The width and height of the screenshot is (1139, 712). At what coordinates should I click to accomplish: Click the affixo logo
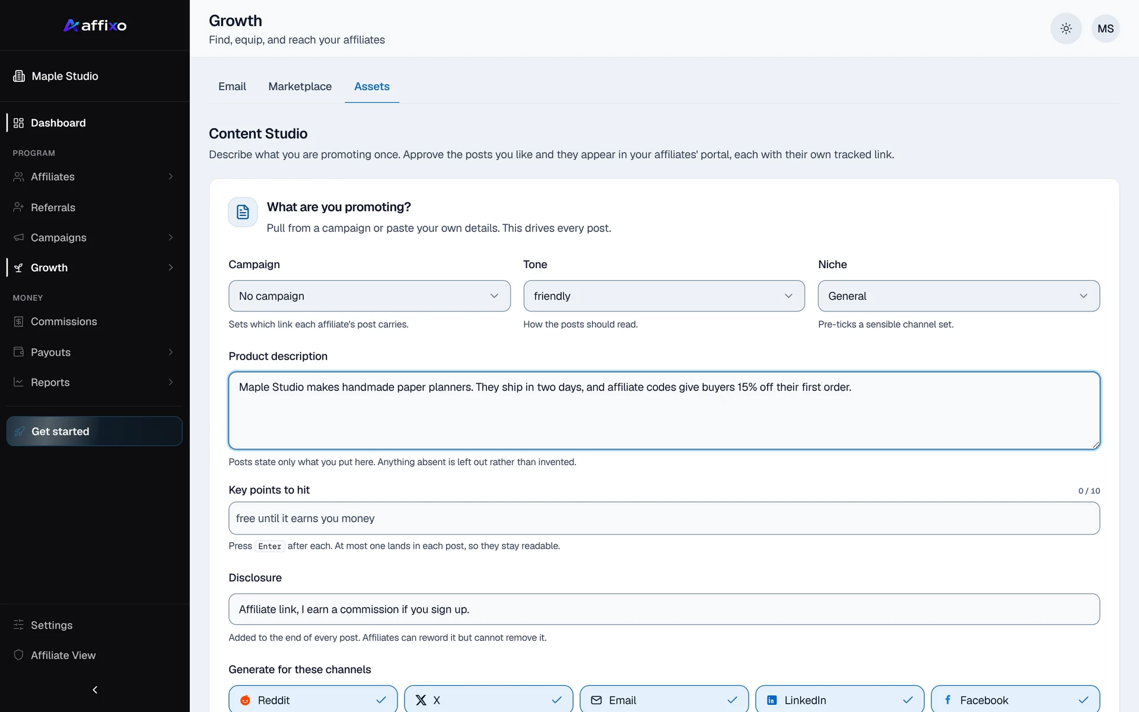pos(95,26)
